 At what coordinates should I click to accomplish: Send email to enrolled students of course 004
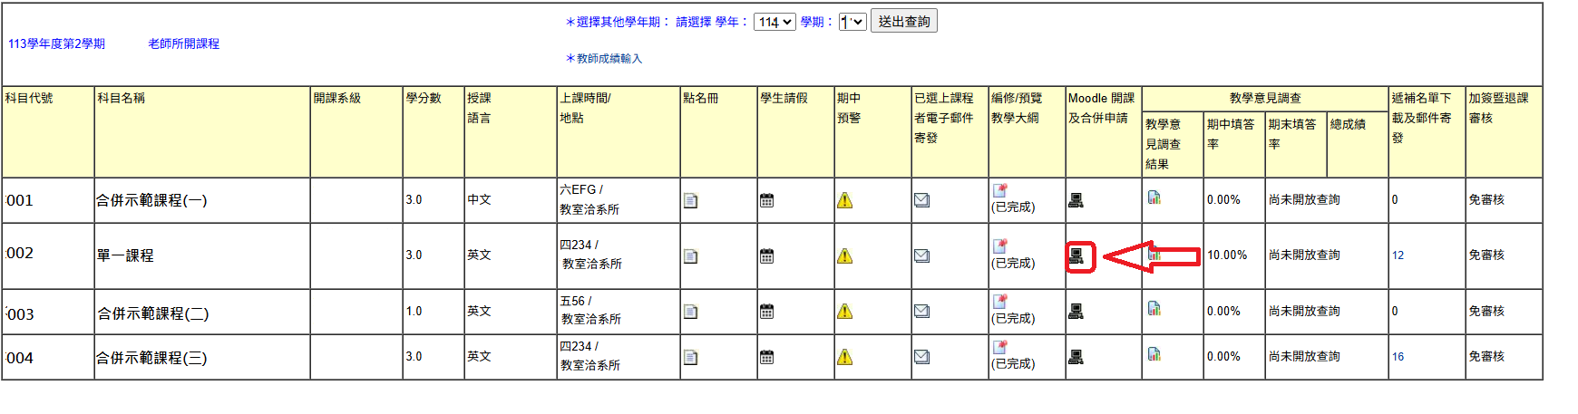pyautogui.click(x=921, y=357)
